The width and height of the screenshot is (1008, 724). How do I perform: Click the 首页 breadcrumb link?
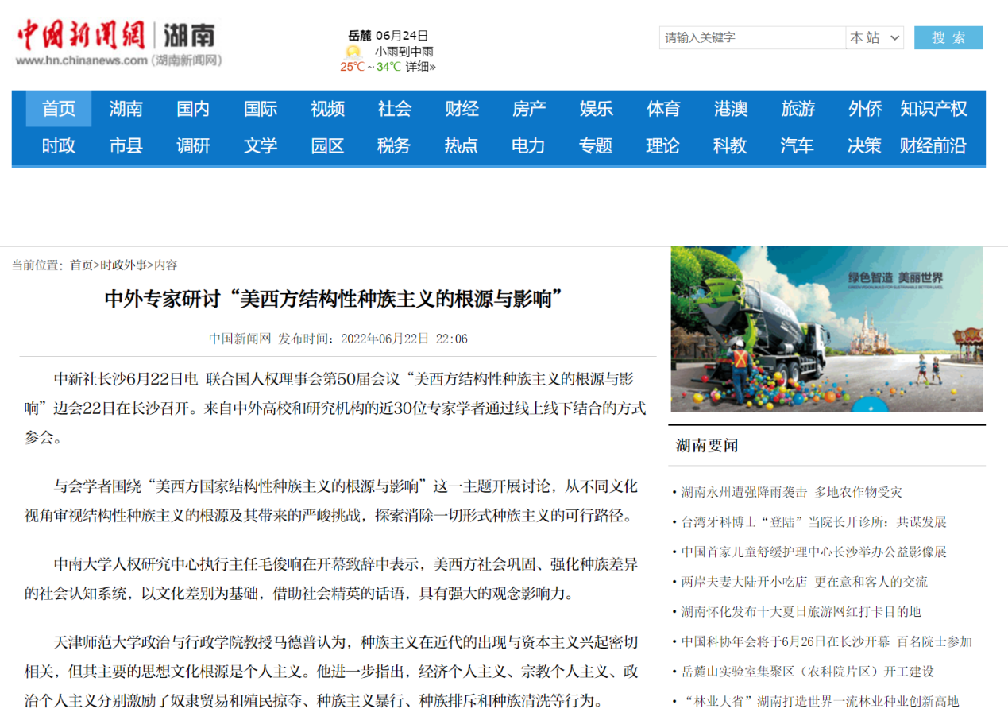coord(82,265)
